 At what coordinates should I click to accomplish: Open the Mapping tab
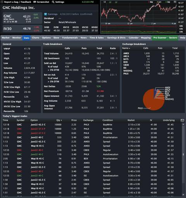click(x=146, y=38)
